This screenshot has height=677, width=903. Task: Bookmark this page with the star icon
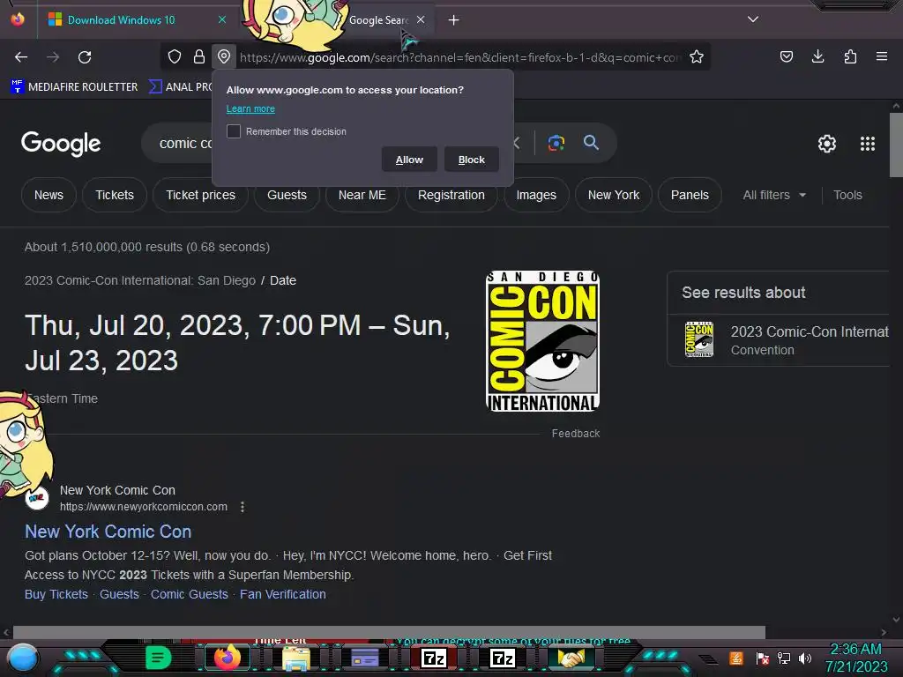tap(697, 56)
